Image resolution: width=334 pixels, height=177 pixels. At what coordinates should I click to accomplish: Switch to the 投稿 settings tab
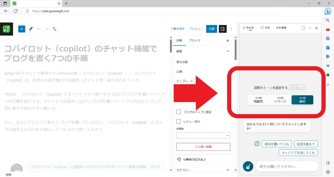[179, 40]
